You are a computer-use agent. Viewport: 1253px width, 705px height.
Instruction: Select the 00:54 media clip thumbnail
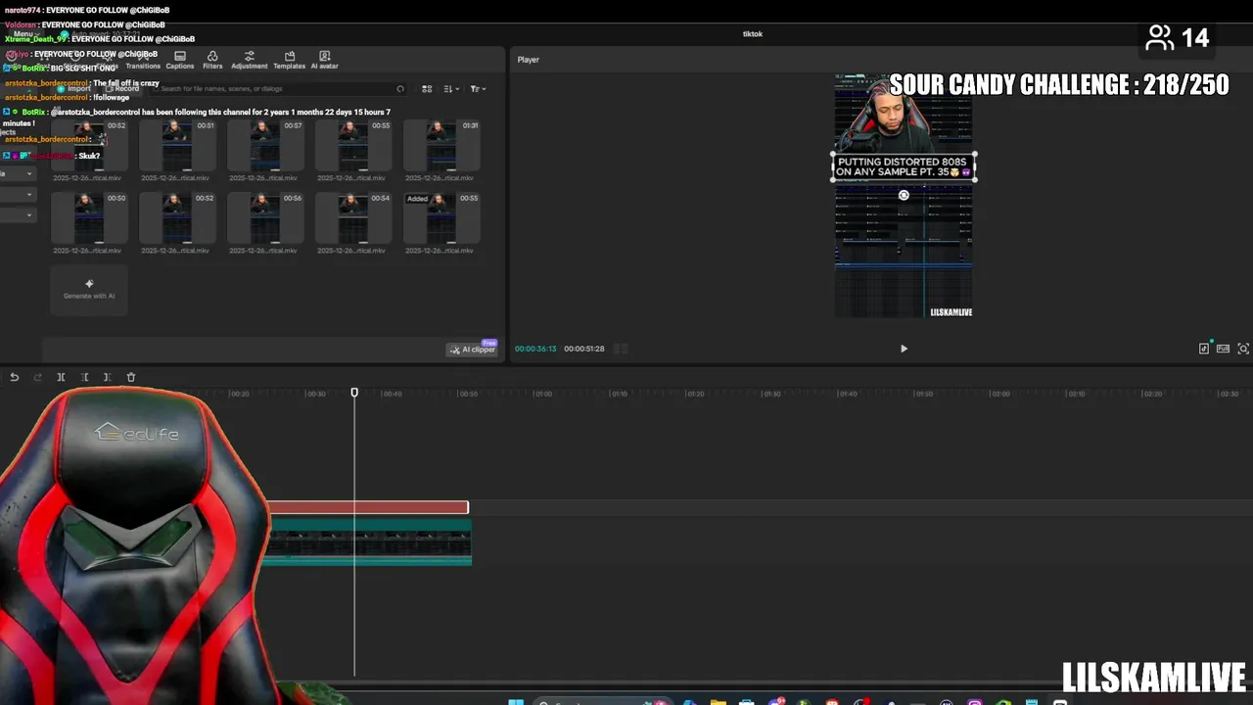pyautogui.click(x=353, y=217)
